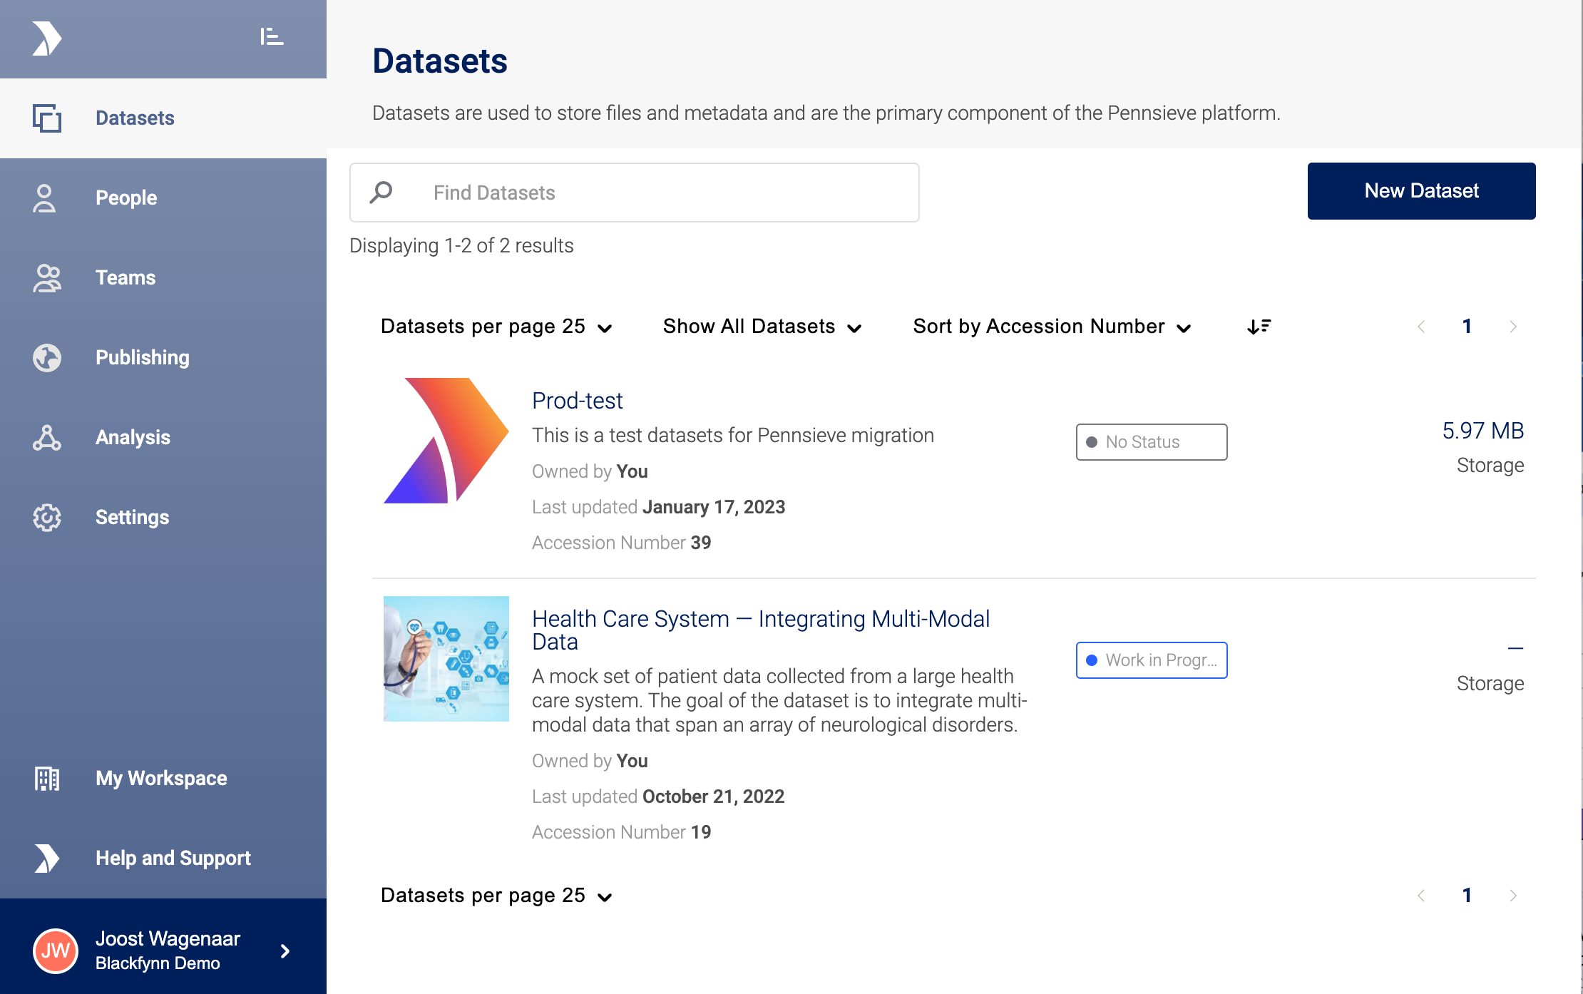The image size is (1583, 994).
Task: Toggle No Status on Prod-test dataset
Action: click(1150, 442)
